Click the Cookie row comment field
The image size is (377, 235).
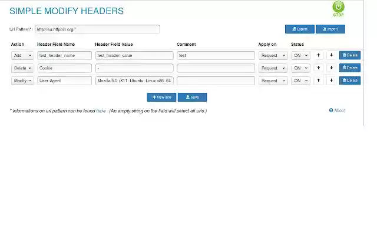click(216, 68)
